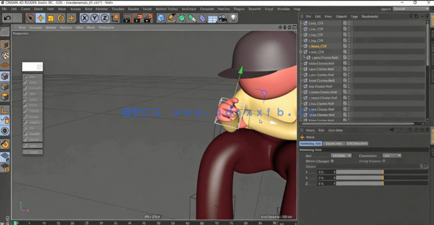Viewport: 434px width, 225px height.
Task: Click Make Editable icon atop left palette
Action: (x=5, y=31)
